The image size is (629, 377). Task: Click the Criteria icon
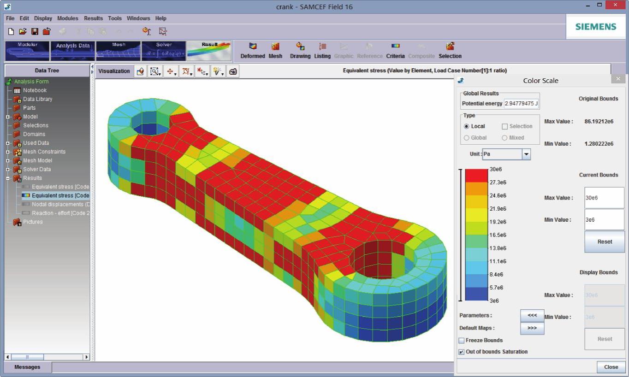395,47
